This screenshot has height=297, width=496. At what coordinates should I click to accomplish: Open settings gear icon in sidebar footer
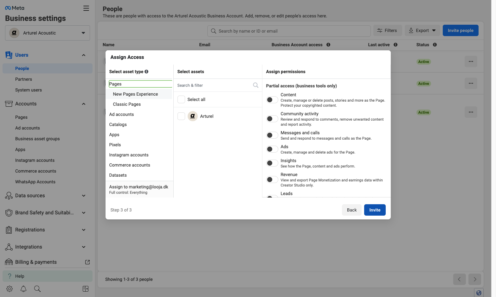(x=10, y=289)
